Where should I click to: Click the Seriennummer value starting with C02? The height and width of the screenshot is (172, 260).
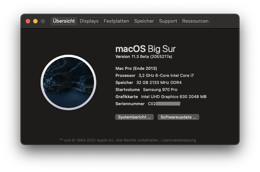point(164,104)
